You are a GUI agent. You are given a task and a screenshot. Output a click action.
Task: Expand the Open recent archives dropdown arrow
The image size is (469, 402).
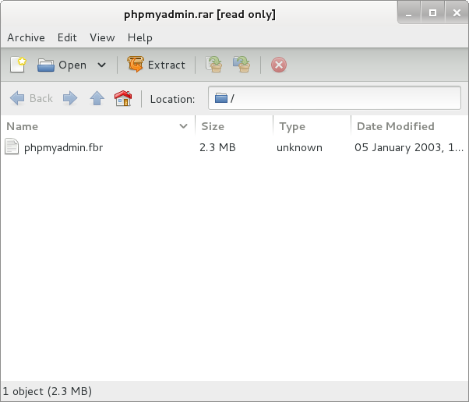[x=102, y=65]
